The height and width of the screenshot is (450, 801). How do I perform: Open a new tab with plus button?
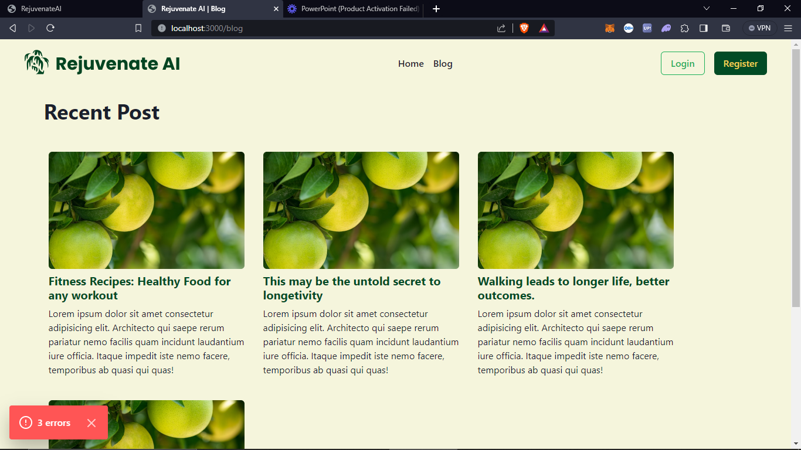tap(436, 9)
